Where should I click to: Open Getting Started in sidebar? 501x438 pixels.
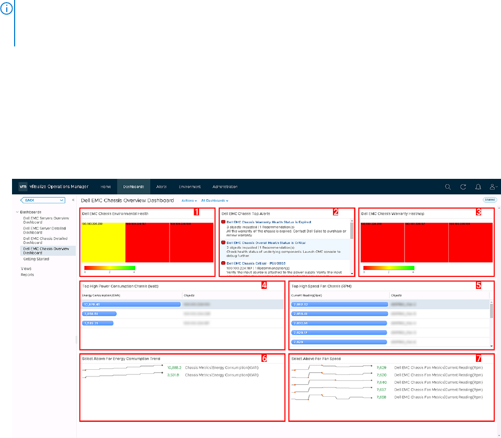coord(36,259)
